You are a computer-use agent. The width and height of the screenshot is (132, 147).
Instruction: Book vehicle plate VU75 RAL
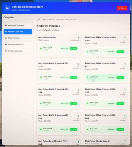[x=120, y=52]
